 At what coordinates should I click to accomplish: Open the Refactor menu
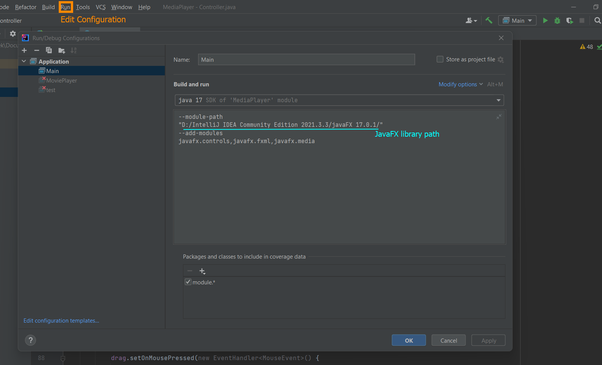pos(26,7)
